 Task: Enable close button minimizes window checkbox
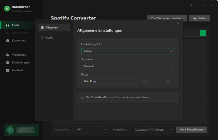coord(83,97)
